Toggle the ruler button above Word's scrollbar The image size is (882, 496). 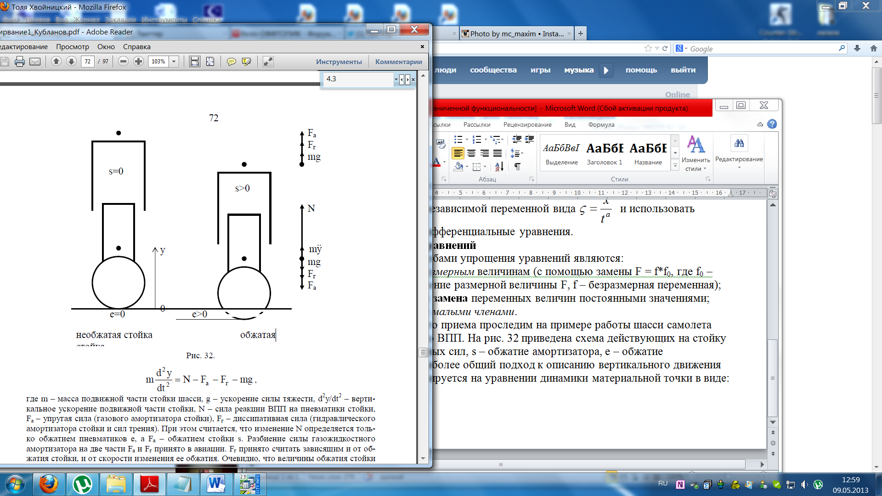pyautogui.click(x=773, y=194)
